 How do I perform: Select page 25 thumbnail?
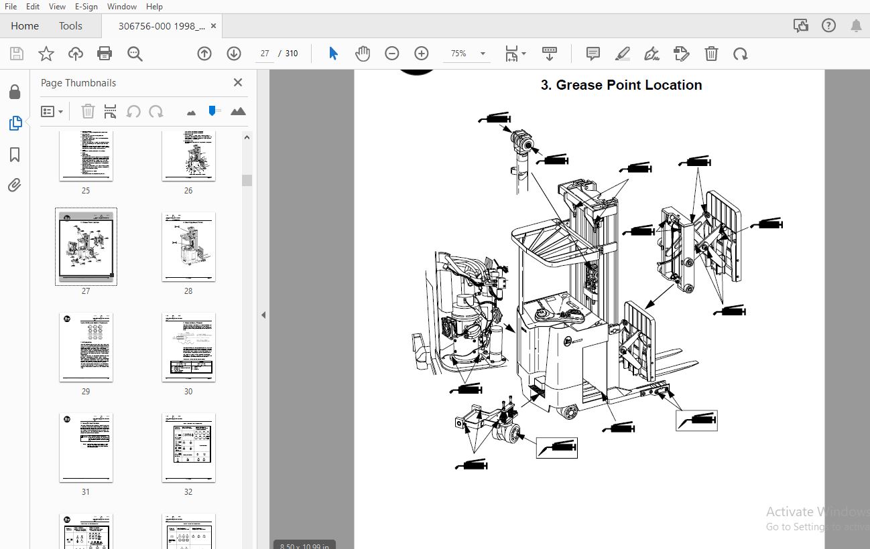[86, 156]
